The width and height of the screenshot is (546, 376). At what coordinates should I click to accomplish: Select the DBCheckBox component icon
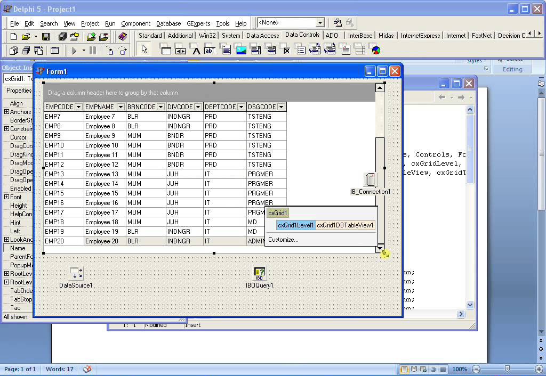point(285,50)
